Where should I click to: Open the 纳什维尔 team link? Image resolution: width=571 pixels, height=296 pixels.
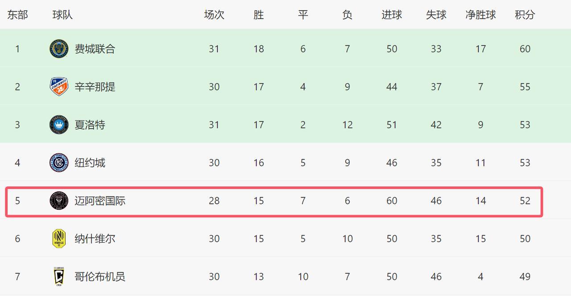[x=95, y=239]
